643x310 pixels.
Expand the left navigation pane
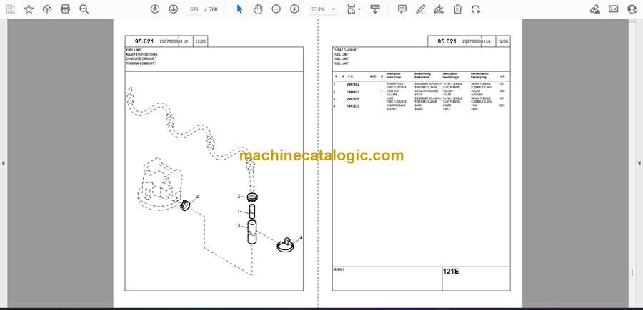coord(4,163)
